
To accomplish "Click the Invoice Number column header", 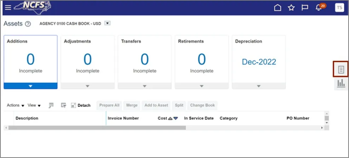I will (123, 118).
